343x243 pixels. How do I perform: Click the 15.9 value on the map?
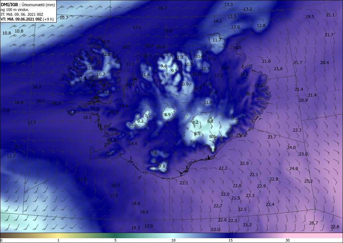(82, 179)
